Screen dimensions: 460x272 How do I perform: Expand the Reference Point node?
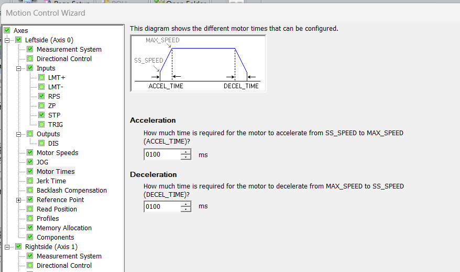[x=19, y=200]
